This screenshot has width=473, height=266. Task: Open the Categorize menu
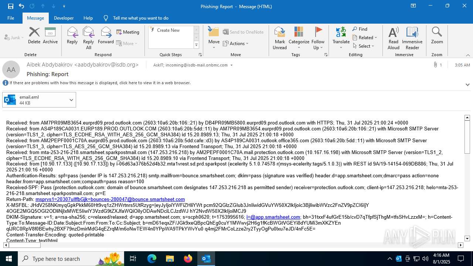[x=299, y=38]
